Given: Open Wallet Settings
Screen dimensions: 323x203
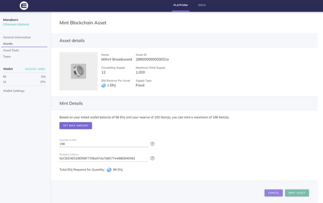Looking at the screenshot, I should (x=14, y=91).
